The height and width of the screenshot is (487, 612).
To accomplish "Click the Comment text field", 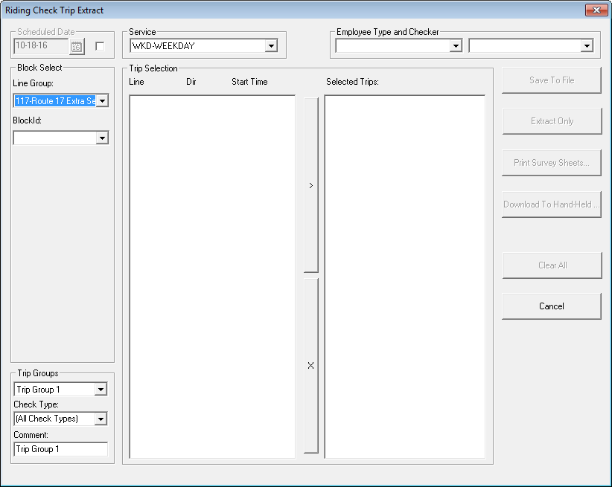I will (x=60, y=449).
